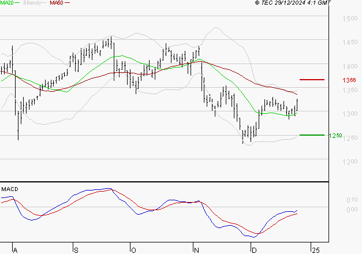
Task: Click the TEC 29/12/2024 copyright text
Action: pos(293,3)
